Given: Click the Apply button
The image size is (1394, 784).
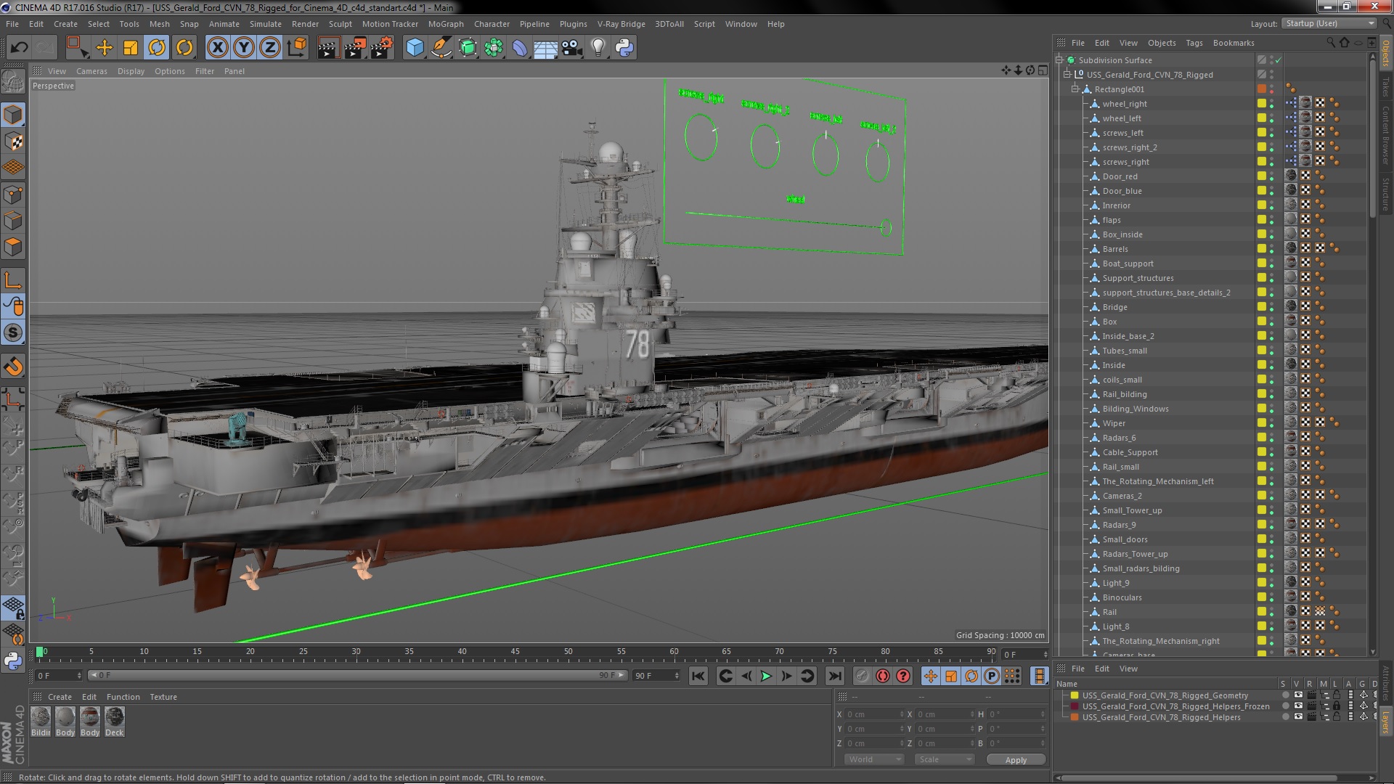Looking at the screenshot, I should click(1016, 760).
